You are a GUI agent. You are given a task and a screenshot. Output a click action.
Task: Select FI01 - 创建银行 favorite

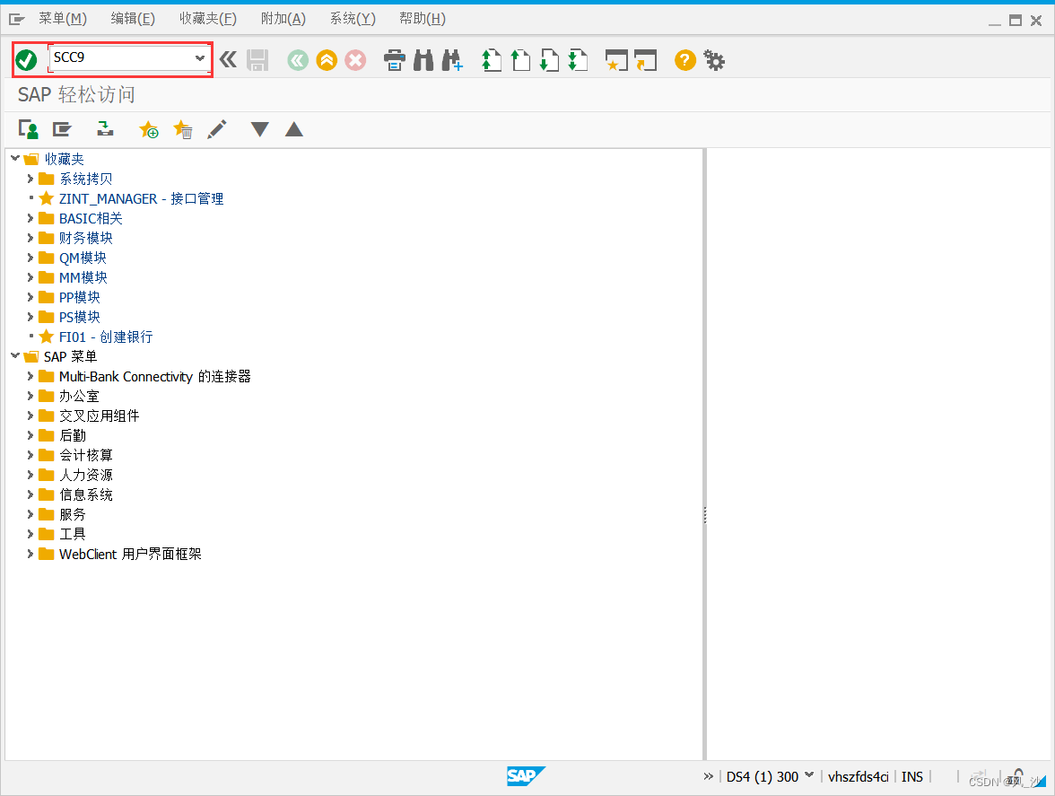[106, 337]
